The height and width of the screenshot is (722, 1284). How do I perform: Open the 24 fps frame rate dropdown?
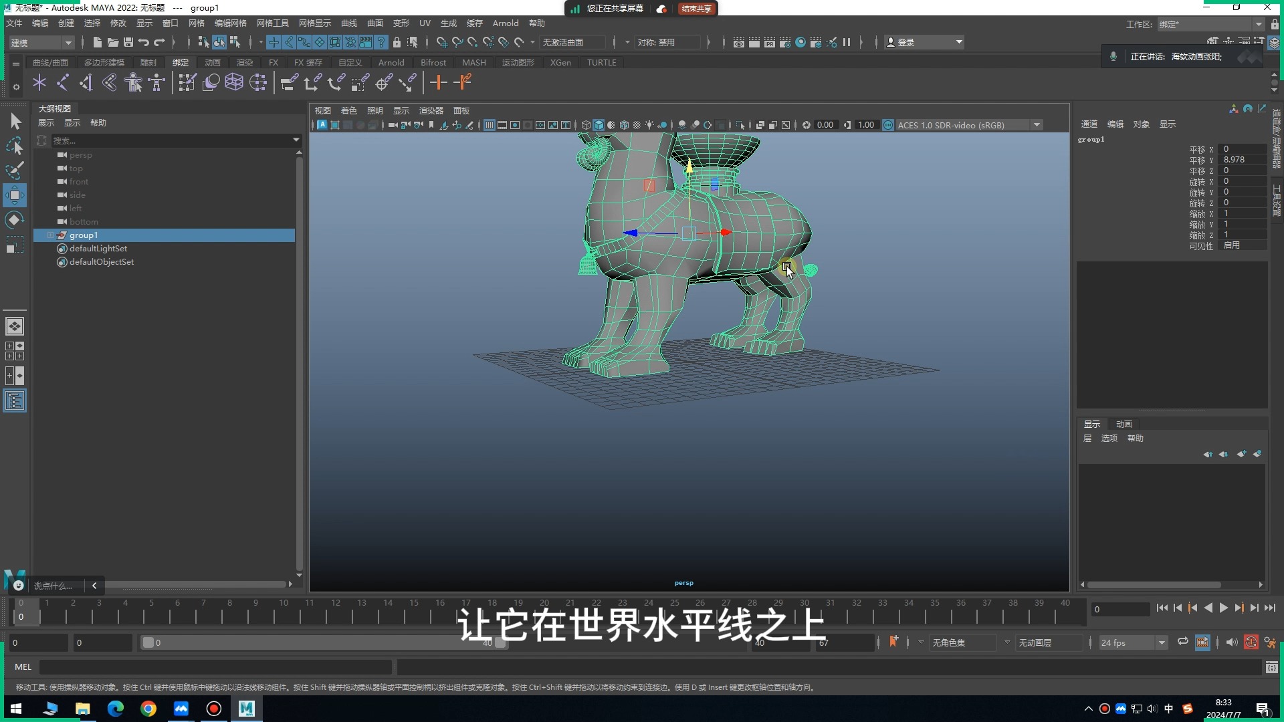[x=1164, y=642]
